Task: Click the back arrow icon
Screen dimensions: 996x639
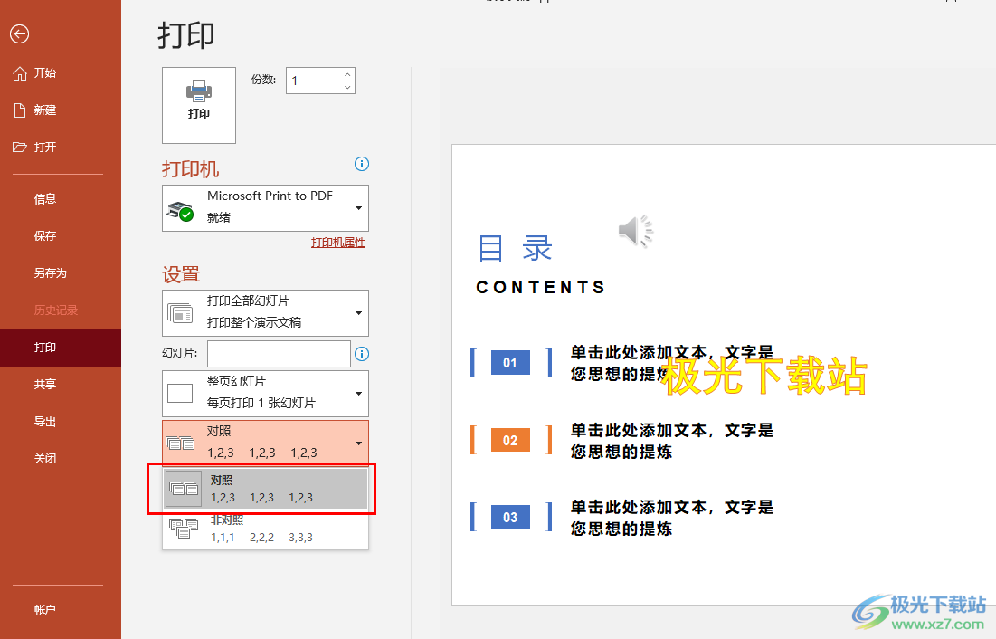Action: pos(19,34)
